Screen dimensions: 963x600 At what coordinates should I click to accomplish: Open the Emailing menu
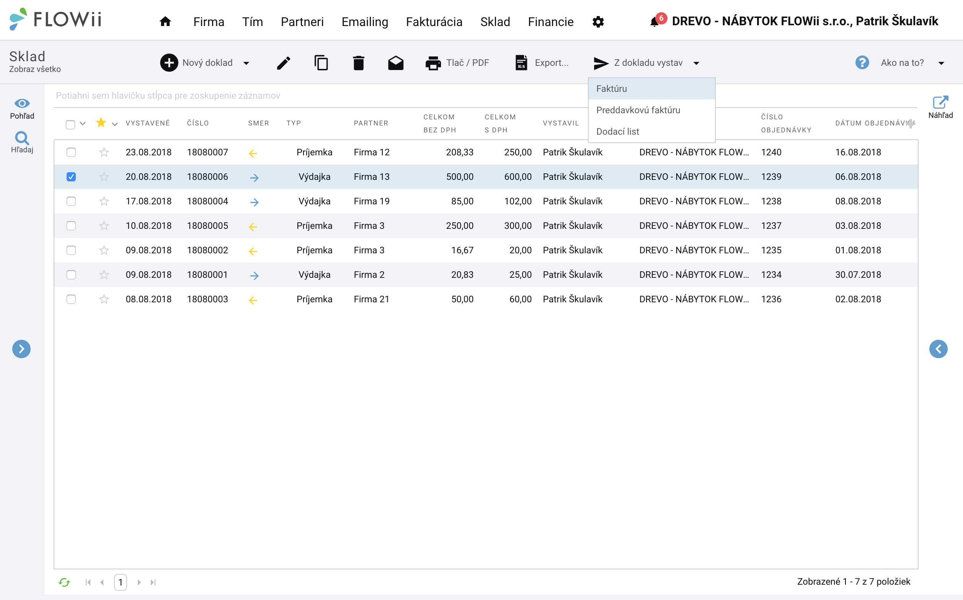coord(365,22)
